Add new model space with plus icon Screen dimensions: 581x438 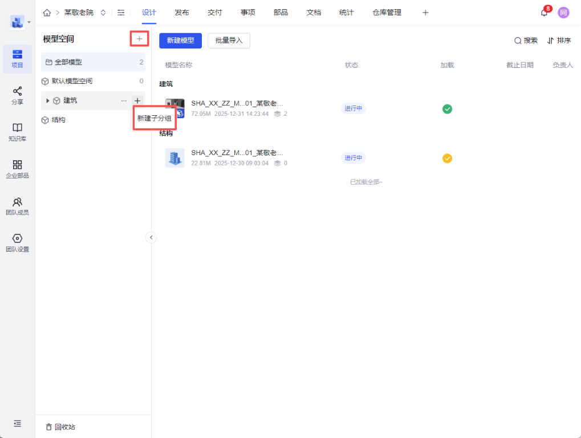[x=139, y=39]
